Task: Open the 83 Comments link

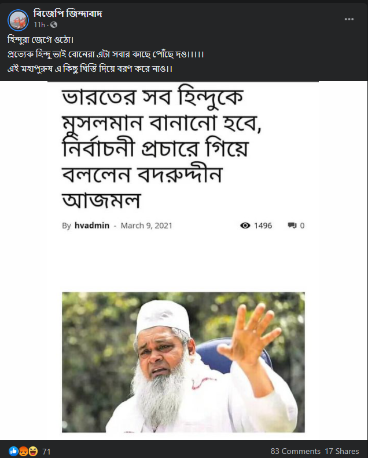Action: click(296, 451)
